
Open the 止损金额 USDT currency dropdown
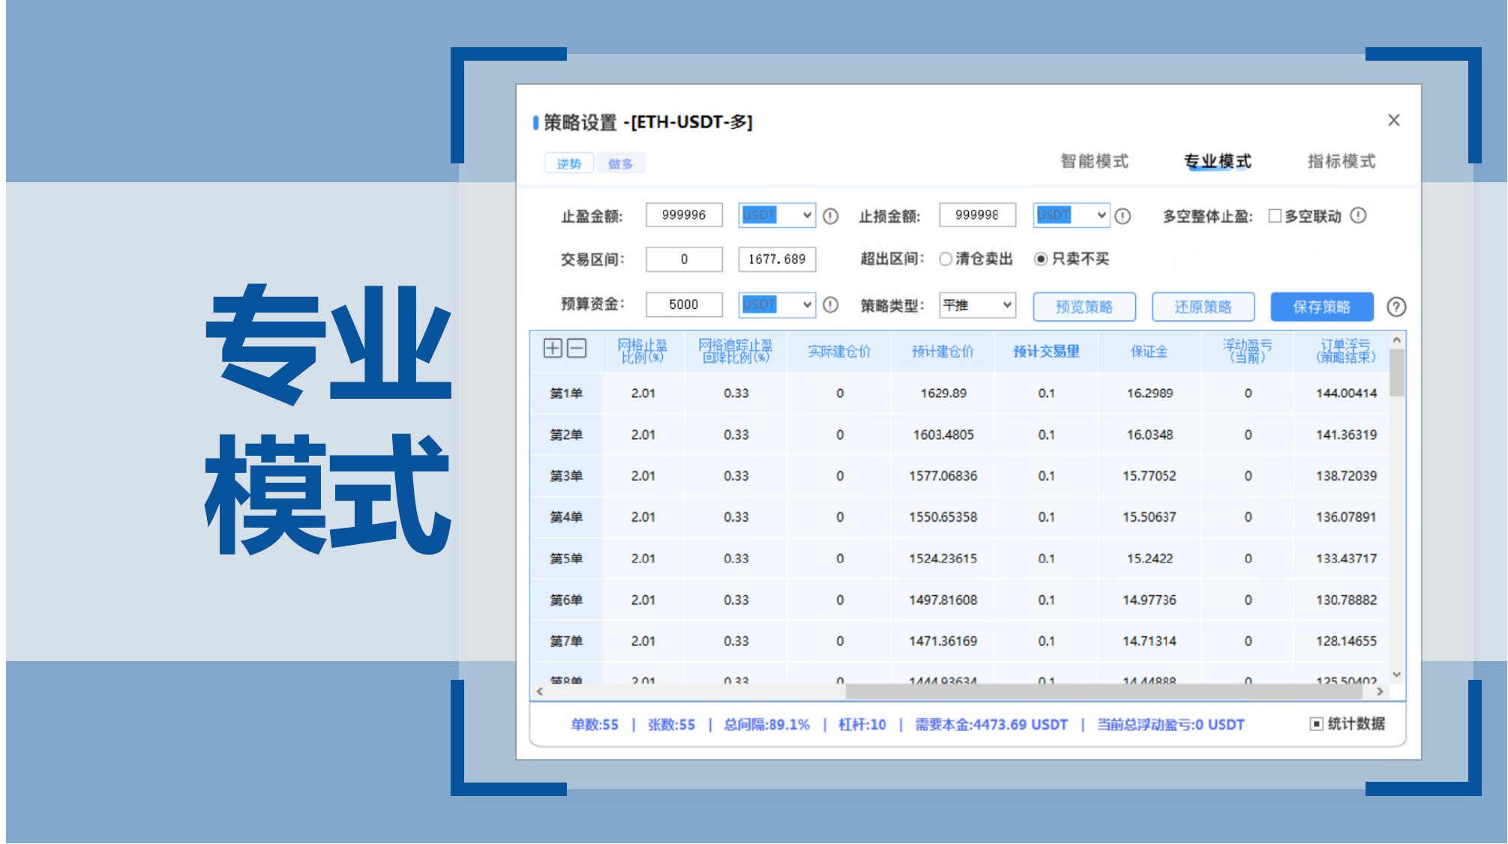1071,215
